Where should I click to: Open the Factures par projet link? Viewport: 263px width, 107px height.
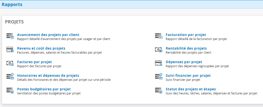click(34, 62)
